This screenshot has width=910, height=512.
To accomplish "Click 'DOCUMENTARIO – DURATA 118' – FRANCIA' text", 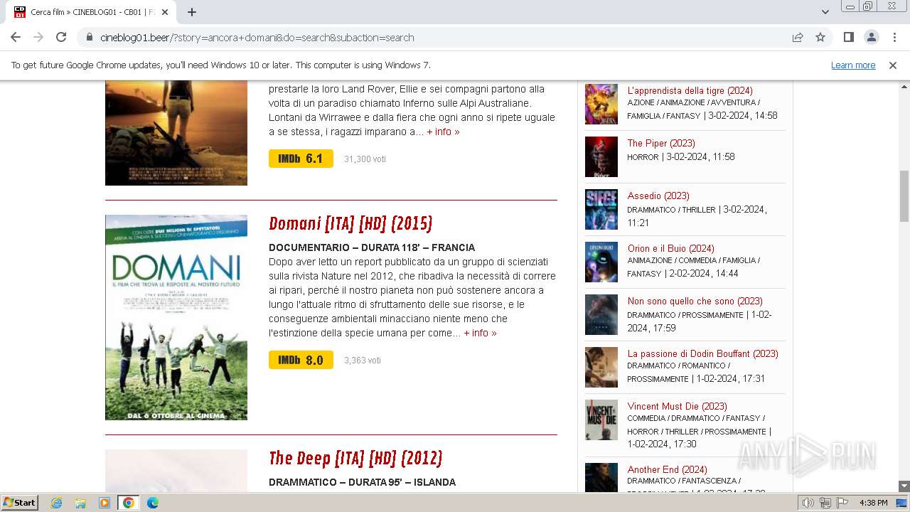I will [372, 247].
